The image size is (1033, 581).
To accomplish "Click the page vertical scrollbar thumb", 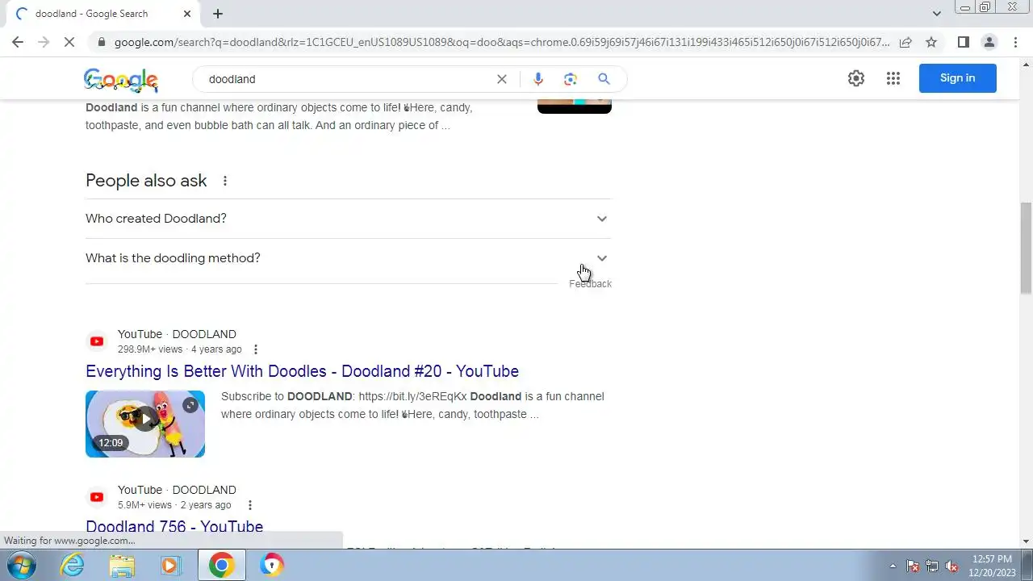I will pyautogui.click(x=1026, y=249).
